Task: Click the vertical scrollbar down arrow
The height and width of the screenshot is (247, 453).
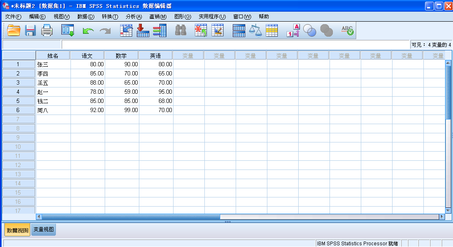Action: coord(448,211)
